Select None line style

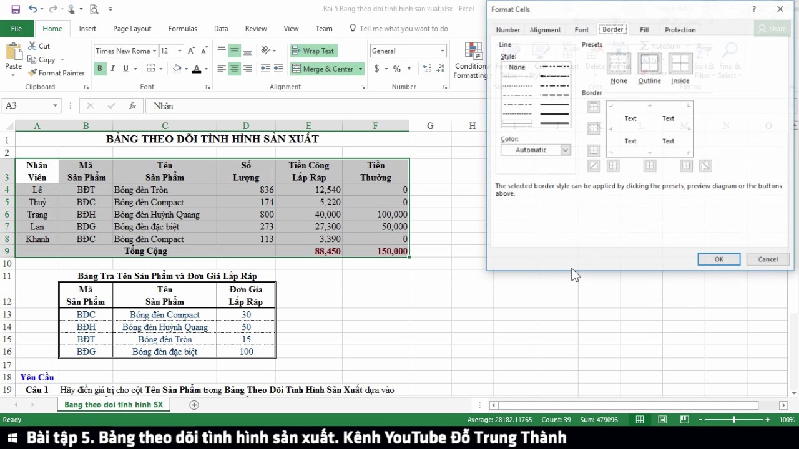(x=517, y=67)
